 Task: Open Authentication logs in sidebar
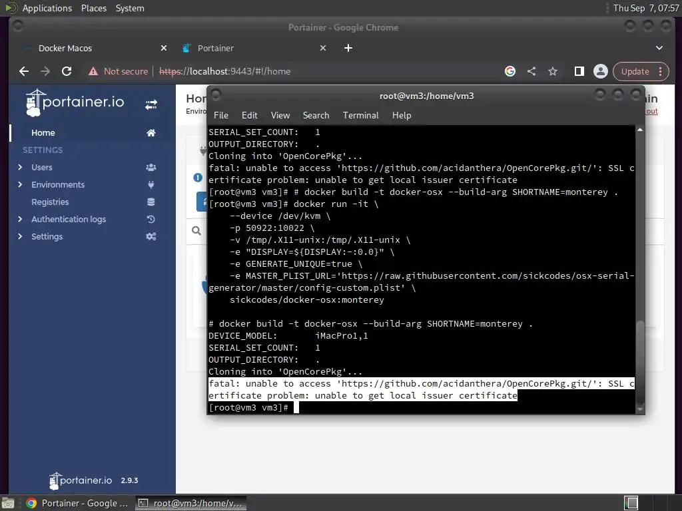pyautogui.click(x=69, y=220)
